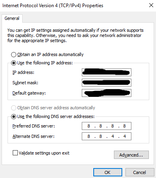The height and width of the screenshot is (178, 156).
Task: Click second octet of Alternate DNS server
Action: click(x=100, y=136)
